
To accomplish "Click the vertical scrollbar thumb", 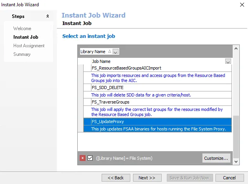I will coord(236,137).
